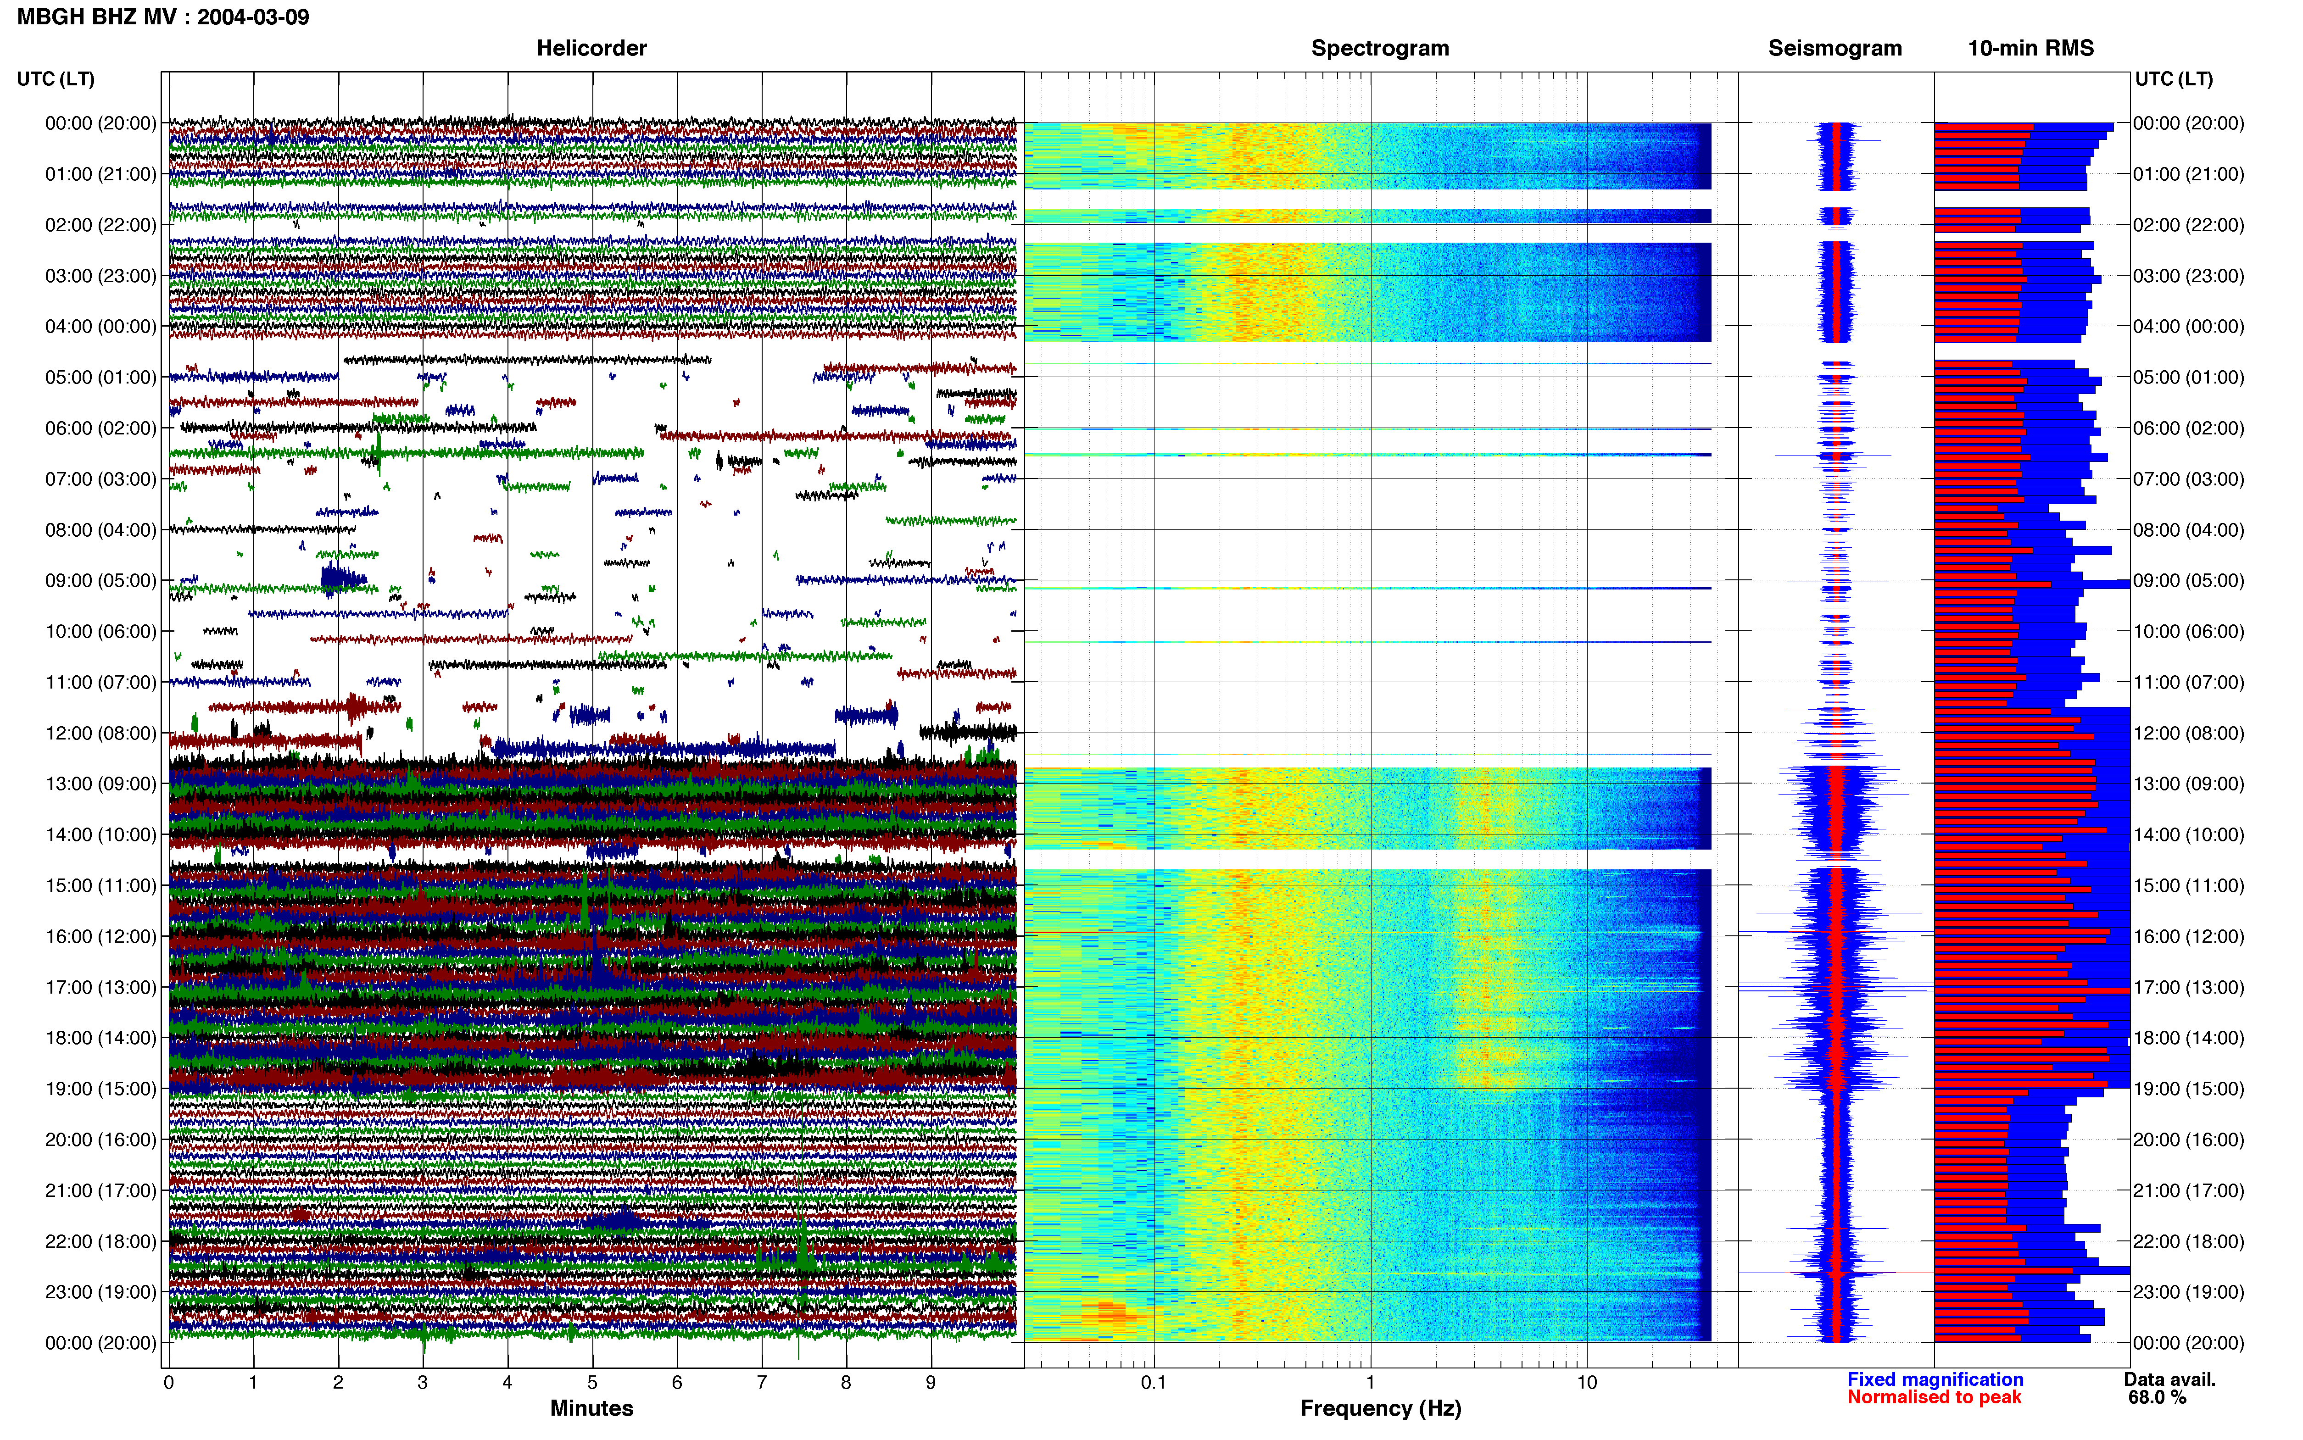The image size is (2303, 1440).
Task: Click Minutes axis tick label '6'
Action: point(677,1383)
